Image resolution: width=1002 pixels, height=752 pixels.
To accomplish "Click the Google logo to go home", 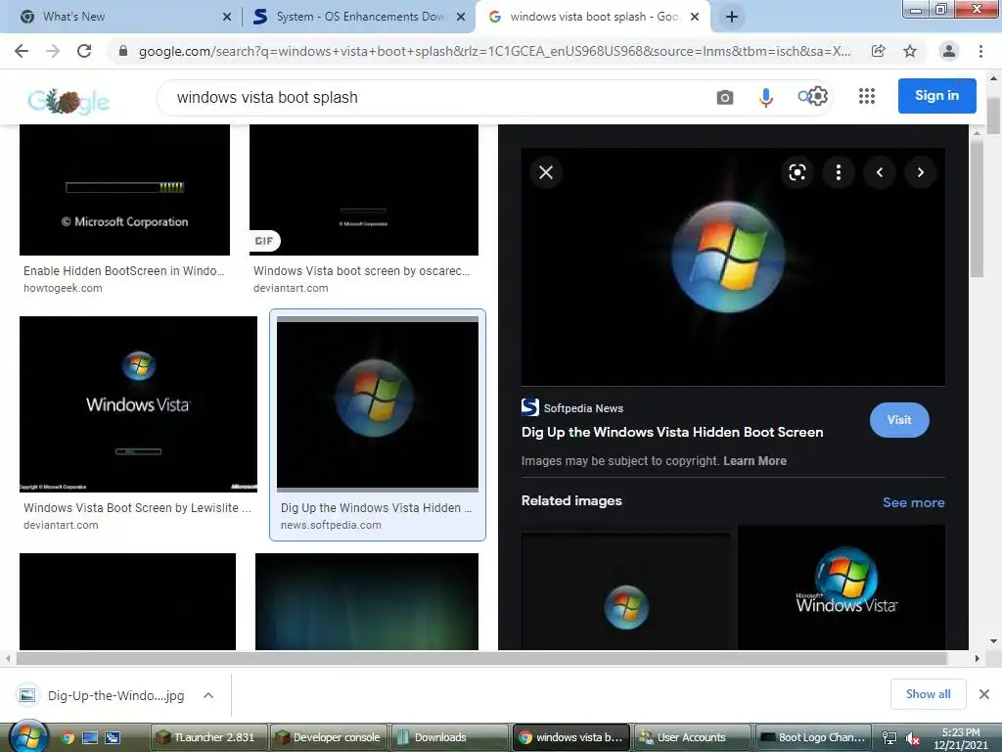I will click(68, 101).
